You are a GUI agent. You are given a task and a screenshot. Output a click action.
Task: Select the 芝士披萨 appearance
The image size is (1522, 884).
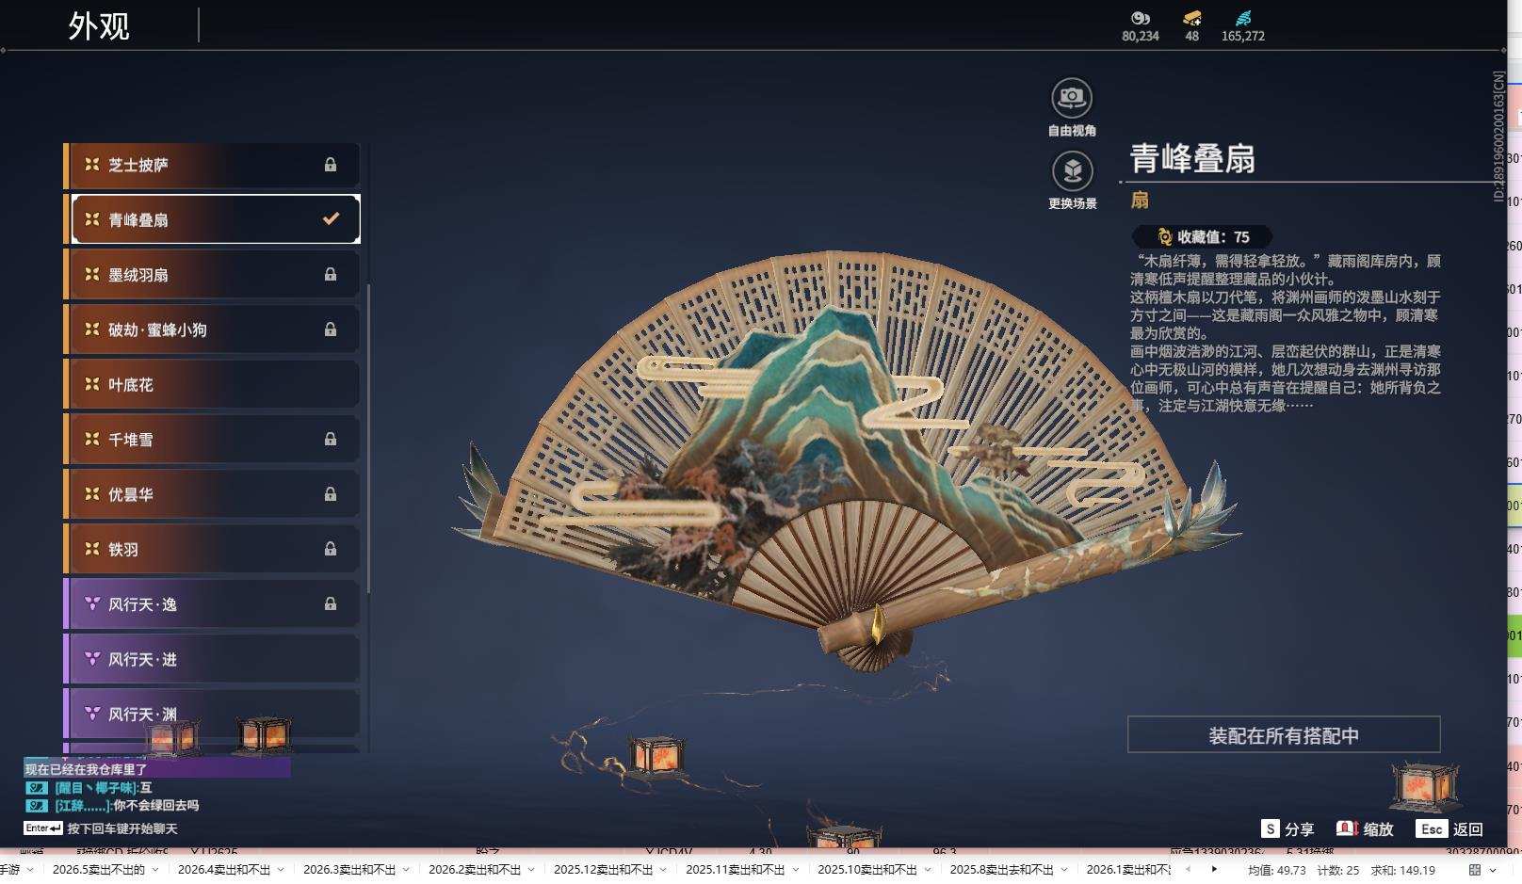pos(212,165)
